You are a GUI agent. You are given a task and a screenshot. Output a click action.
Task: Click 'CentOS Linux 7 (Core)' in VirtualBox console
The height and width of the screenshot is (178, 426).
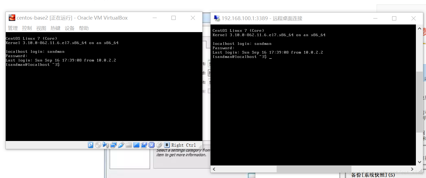pyautogui.click(x=31, y=38)
